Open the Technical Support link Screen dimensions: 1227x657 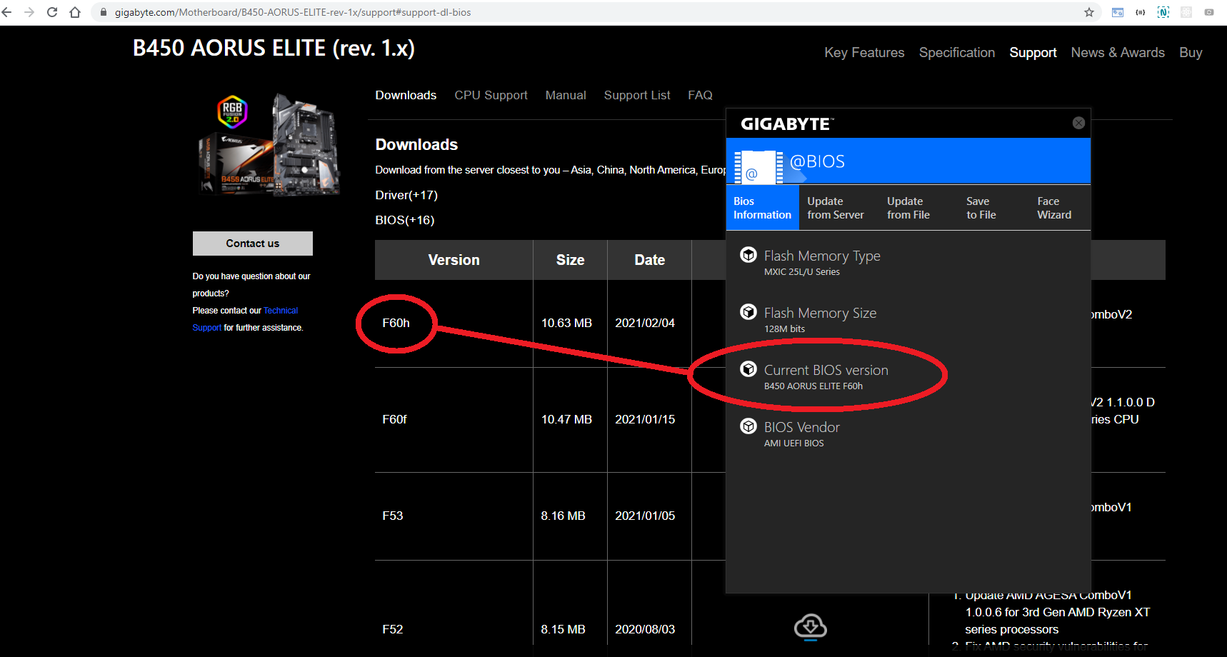coord(245,319)
